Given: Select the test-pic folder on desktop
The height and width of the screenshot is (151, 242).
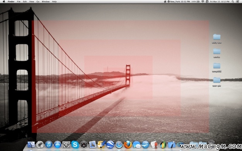Looking at the screenshot, I should click(x=217, y=82).
